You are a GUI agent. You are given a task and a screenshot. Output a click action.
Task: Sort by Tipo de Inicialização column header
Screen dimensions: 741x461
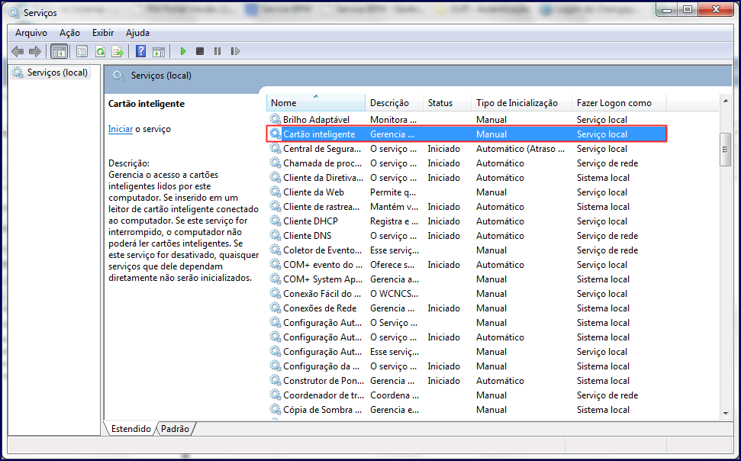[x=521, y=102]
